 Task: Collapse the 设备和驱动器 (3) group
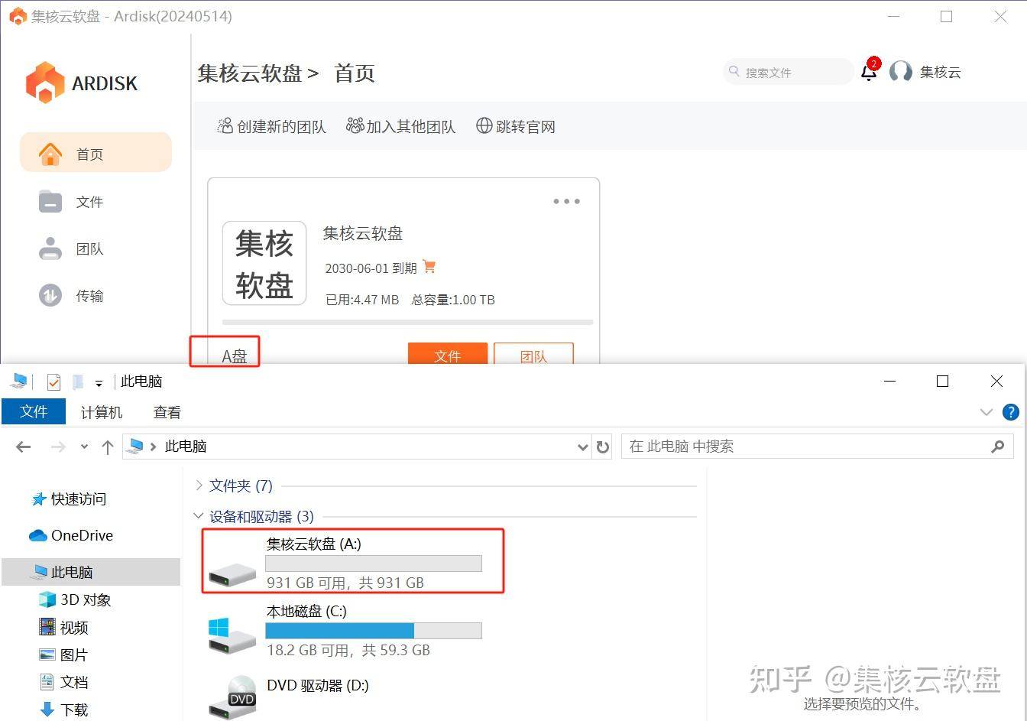pyautogui.click(x=199, y=516)
